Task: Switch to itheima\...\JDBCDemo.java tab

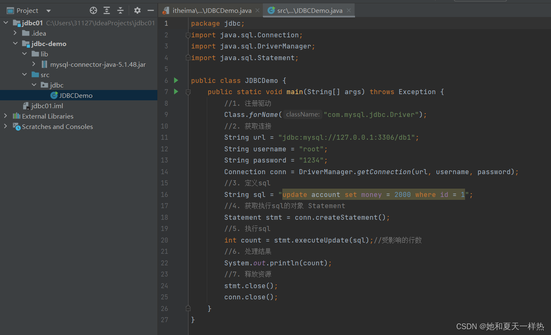Action: (212, 10)
